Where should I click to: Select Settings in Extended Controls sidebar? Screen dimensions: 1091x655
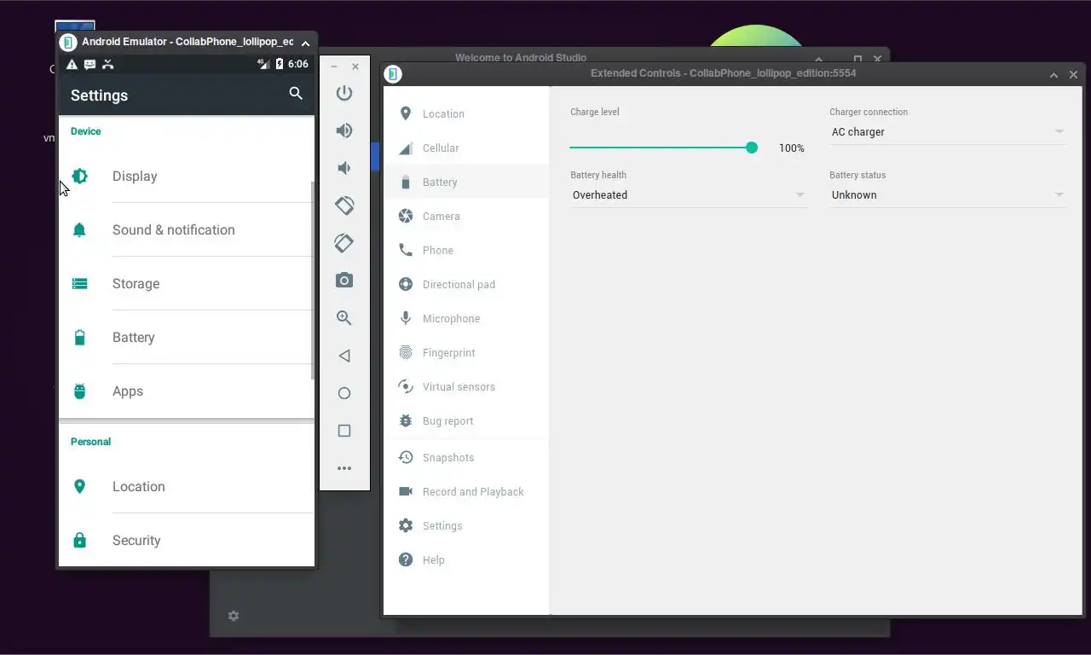tap(466, 525)
